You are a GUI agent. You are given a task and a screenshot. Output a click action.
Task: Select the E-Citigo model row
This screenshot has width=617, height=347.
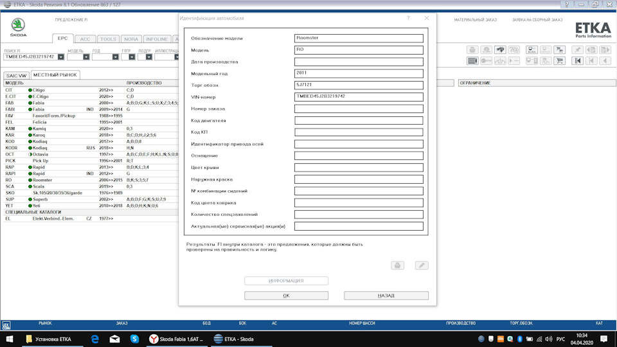point(91,96)
